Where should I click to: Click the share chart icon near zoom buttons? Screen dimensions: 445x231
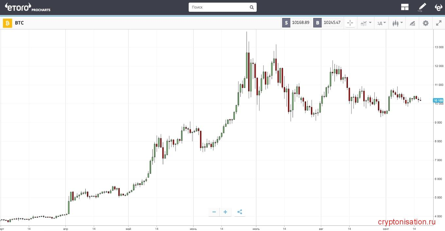coord(240,212)
